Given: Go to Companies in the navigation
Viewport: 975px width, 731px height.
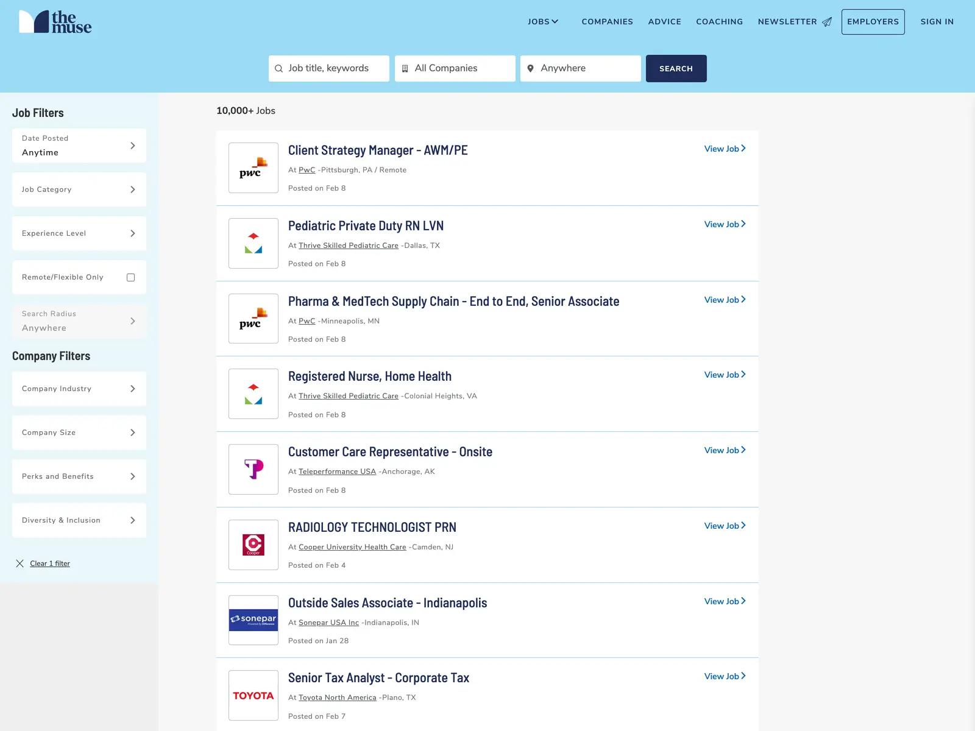Looking at the screenshot, I should point(607,22).
